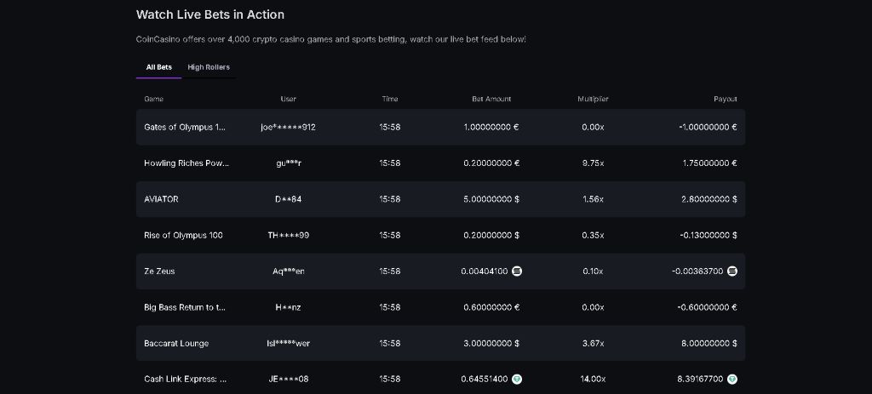Select user joe*****912 in the feed

tap(288, 128)
